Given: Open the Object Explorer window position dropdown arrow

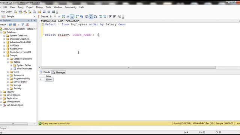Looking at the screenshot, I should [x=28, y=21].
